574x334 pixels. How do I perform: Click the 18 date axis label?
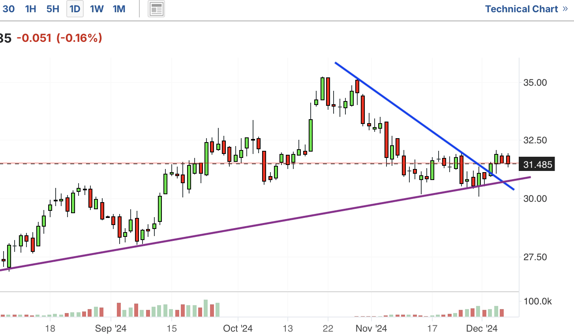[50, 328]
